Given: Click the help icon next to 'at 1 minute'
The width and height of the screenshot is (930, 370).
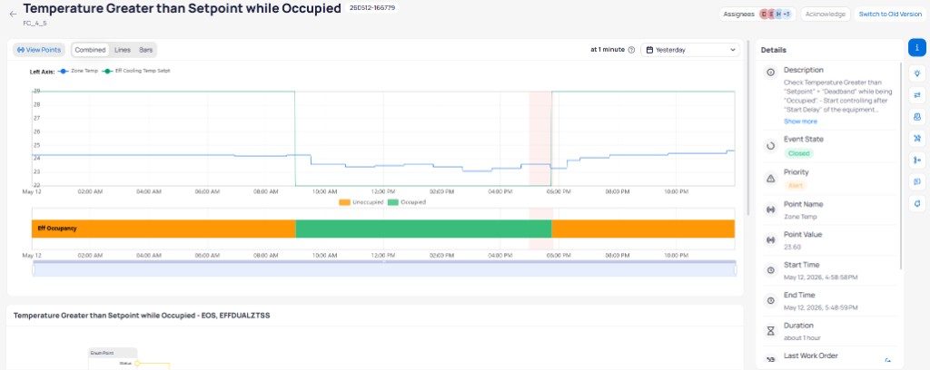Looking at the screenshot, I should click(632, 50).
